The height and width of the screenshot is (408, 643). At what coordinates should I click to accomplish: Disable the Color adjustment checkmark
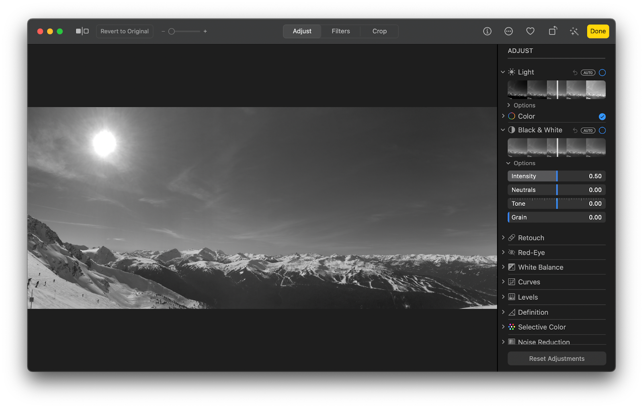coord(602,116)
